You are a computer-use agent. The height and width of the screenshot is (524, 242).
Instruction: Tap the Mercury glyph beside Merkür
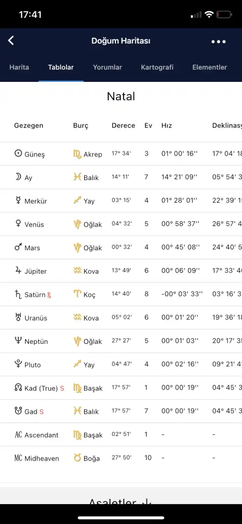click(18, 201)
